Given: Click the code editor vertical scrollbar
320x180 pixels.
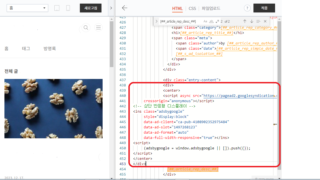Looking at the screenshot, I should [279, 96].
